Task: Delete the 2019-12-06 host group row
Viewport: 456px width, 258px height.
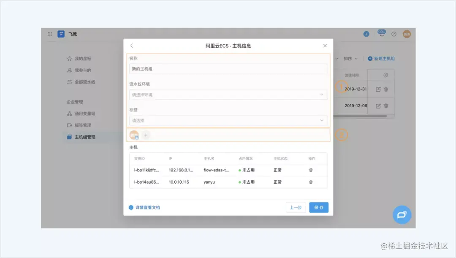Action: coord(386,106)
